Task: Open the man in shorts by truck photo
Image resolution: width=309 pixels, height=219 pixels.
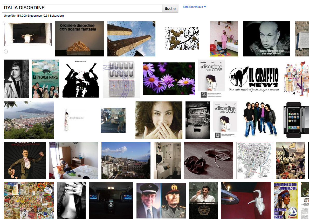Action: 113,120
